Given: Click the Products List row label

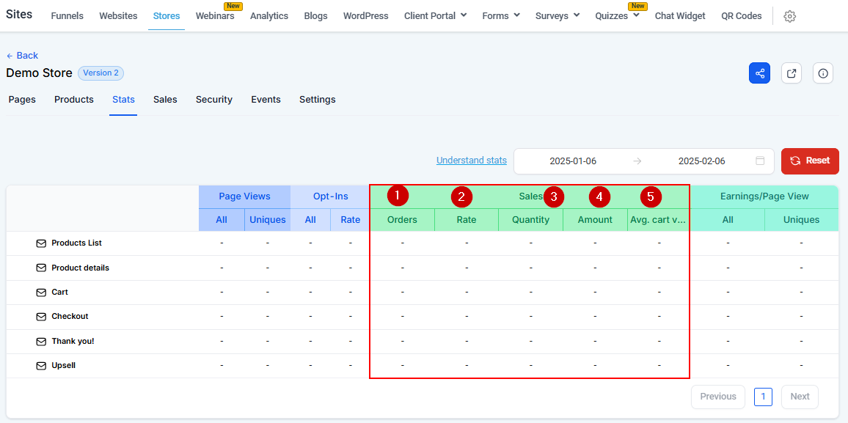Looking at the screenshot, I should tap(76, 243).
